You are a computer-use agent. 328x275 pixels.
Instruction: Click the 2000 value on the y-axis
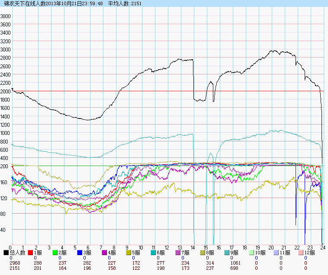6,91
